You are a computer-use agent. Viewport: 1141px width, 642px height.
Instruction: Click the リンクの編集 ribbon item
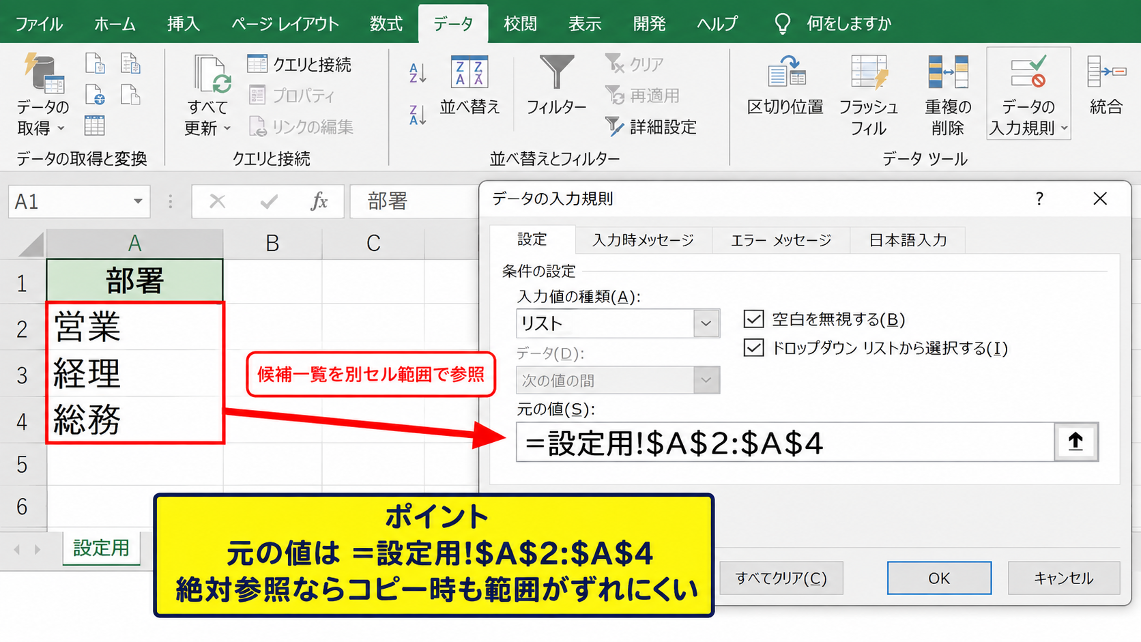(x=301, y=127)
